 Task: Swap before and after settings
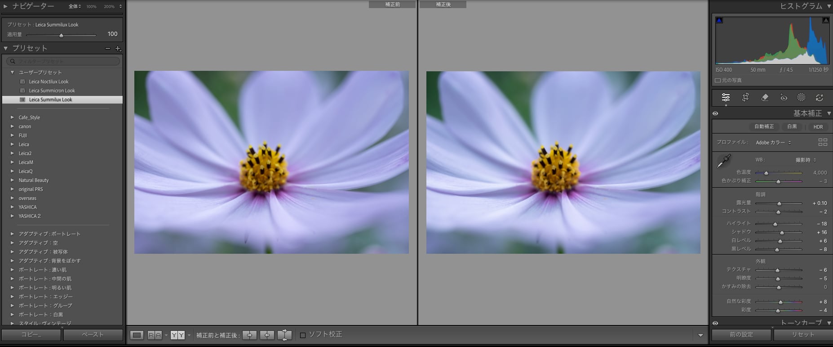(284, 335)
